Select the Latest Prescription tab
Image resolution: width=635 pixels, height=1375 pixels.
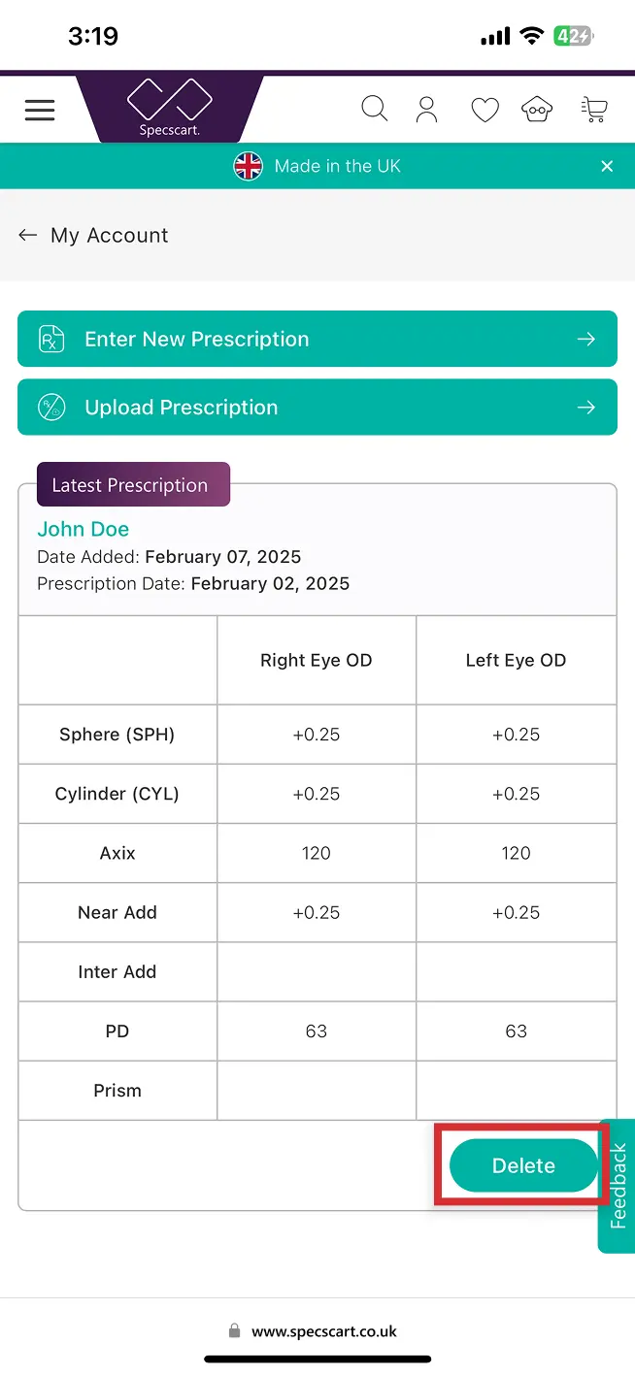coord(133,483)
